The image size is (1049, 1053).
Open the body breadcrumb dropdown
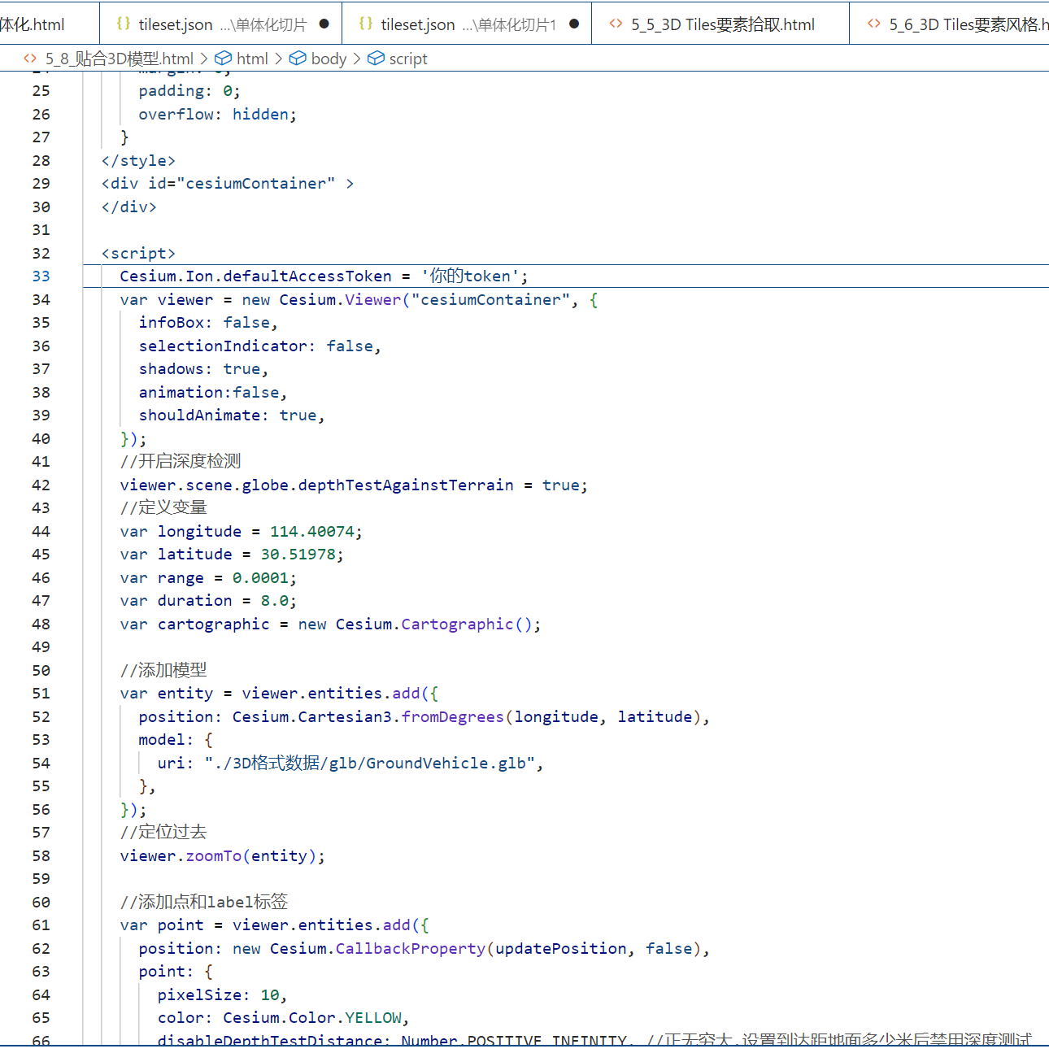pos(329,59)
